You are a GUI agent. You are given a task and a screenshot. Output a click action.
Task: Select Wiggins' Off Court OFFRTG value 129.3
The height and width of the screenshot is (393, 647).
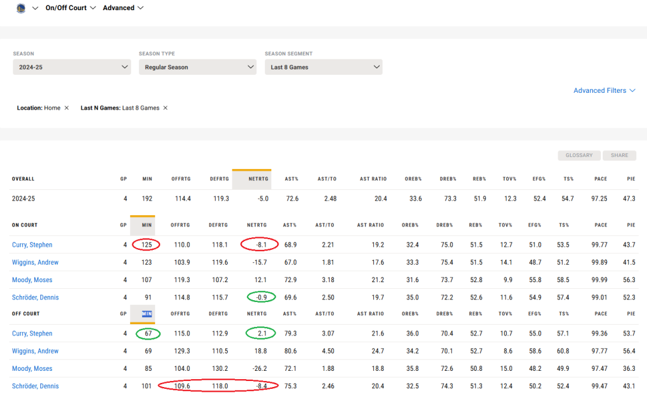pyautogui.click(x=182, y=351)
